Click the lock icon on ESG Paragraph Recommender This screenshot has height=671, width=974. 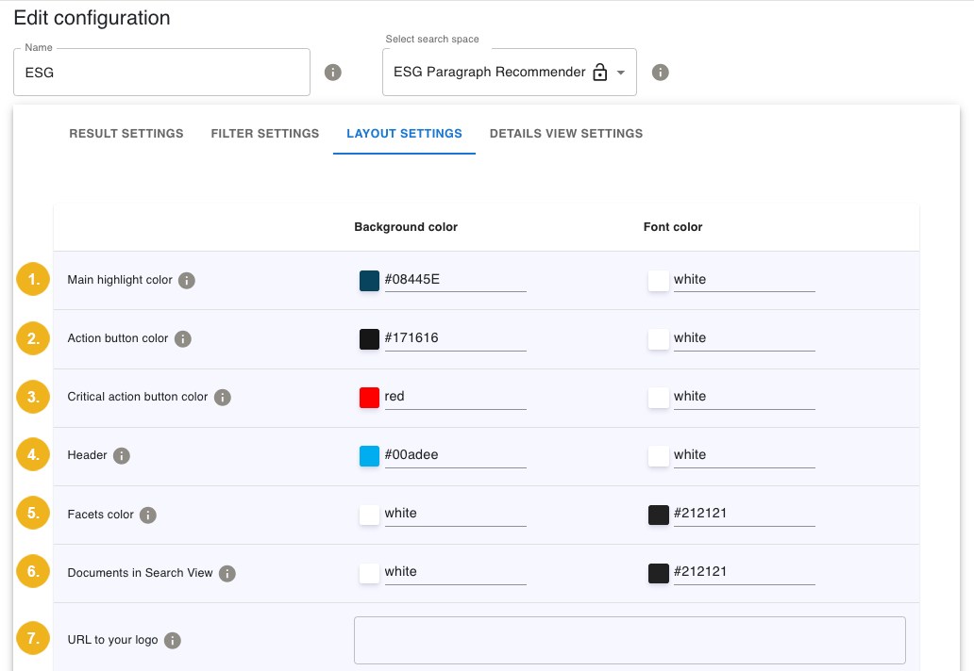click(x=600, y=71)
